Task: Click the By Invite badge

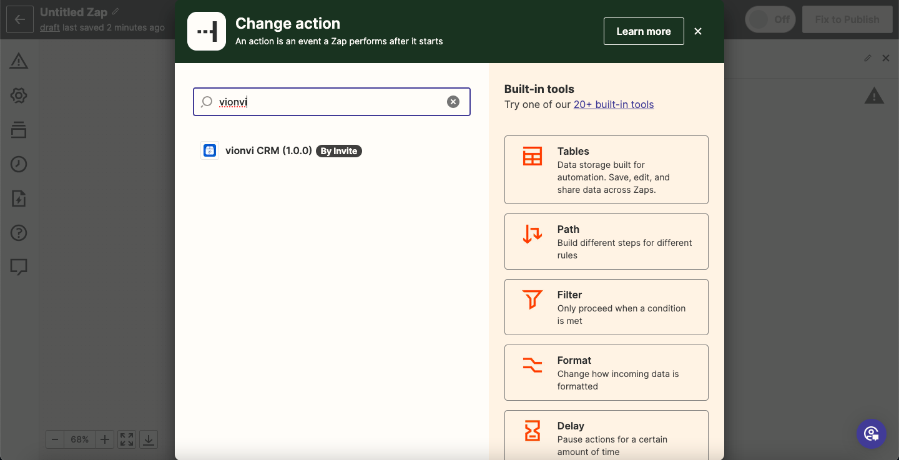Action: coord(339,151)
